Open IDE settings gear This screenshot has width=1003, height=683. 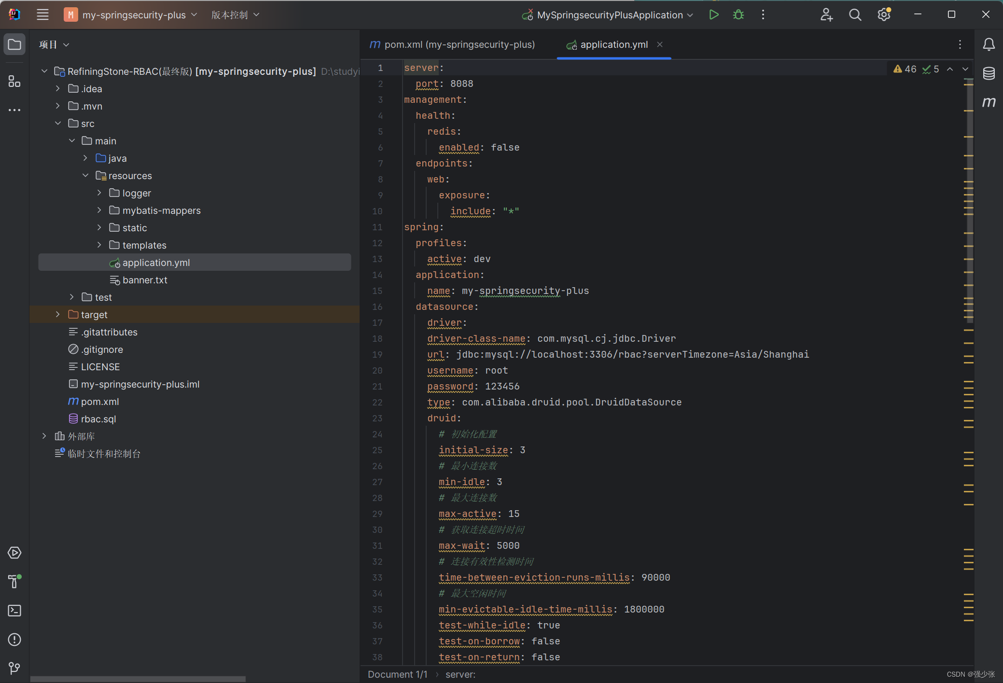click(884, 15)
